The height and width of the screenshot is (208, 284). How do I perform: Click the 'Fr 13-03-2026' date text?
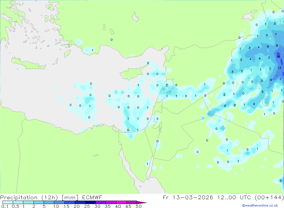(x=188, y=197)
